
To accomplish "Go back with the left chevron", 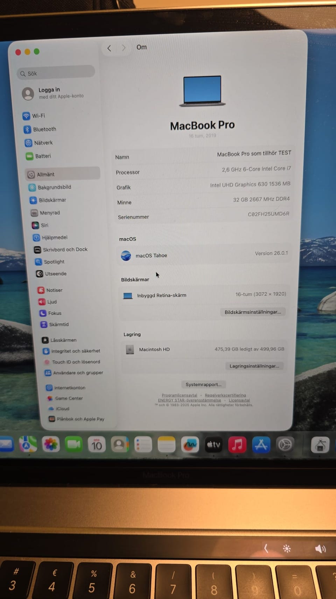I will coord(109,48).
